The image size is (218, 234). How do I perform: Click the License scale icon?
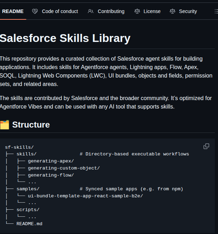click(x=137, y=11)
